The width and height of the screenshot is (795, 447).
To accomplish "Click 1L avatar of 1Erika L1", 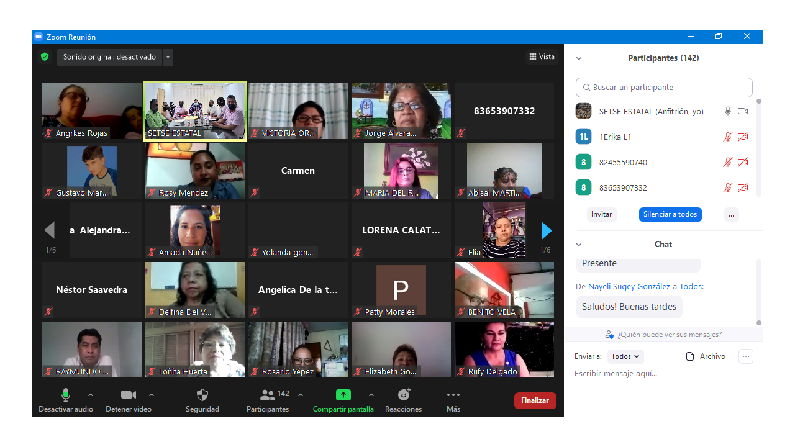I will click(x=583, y=137).
